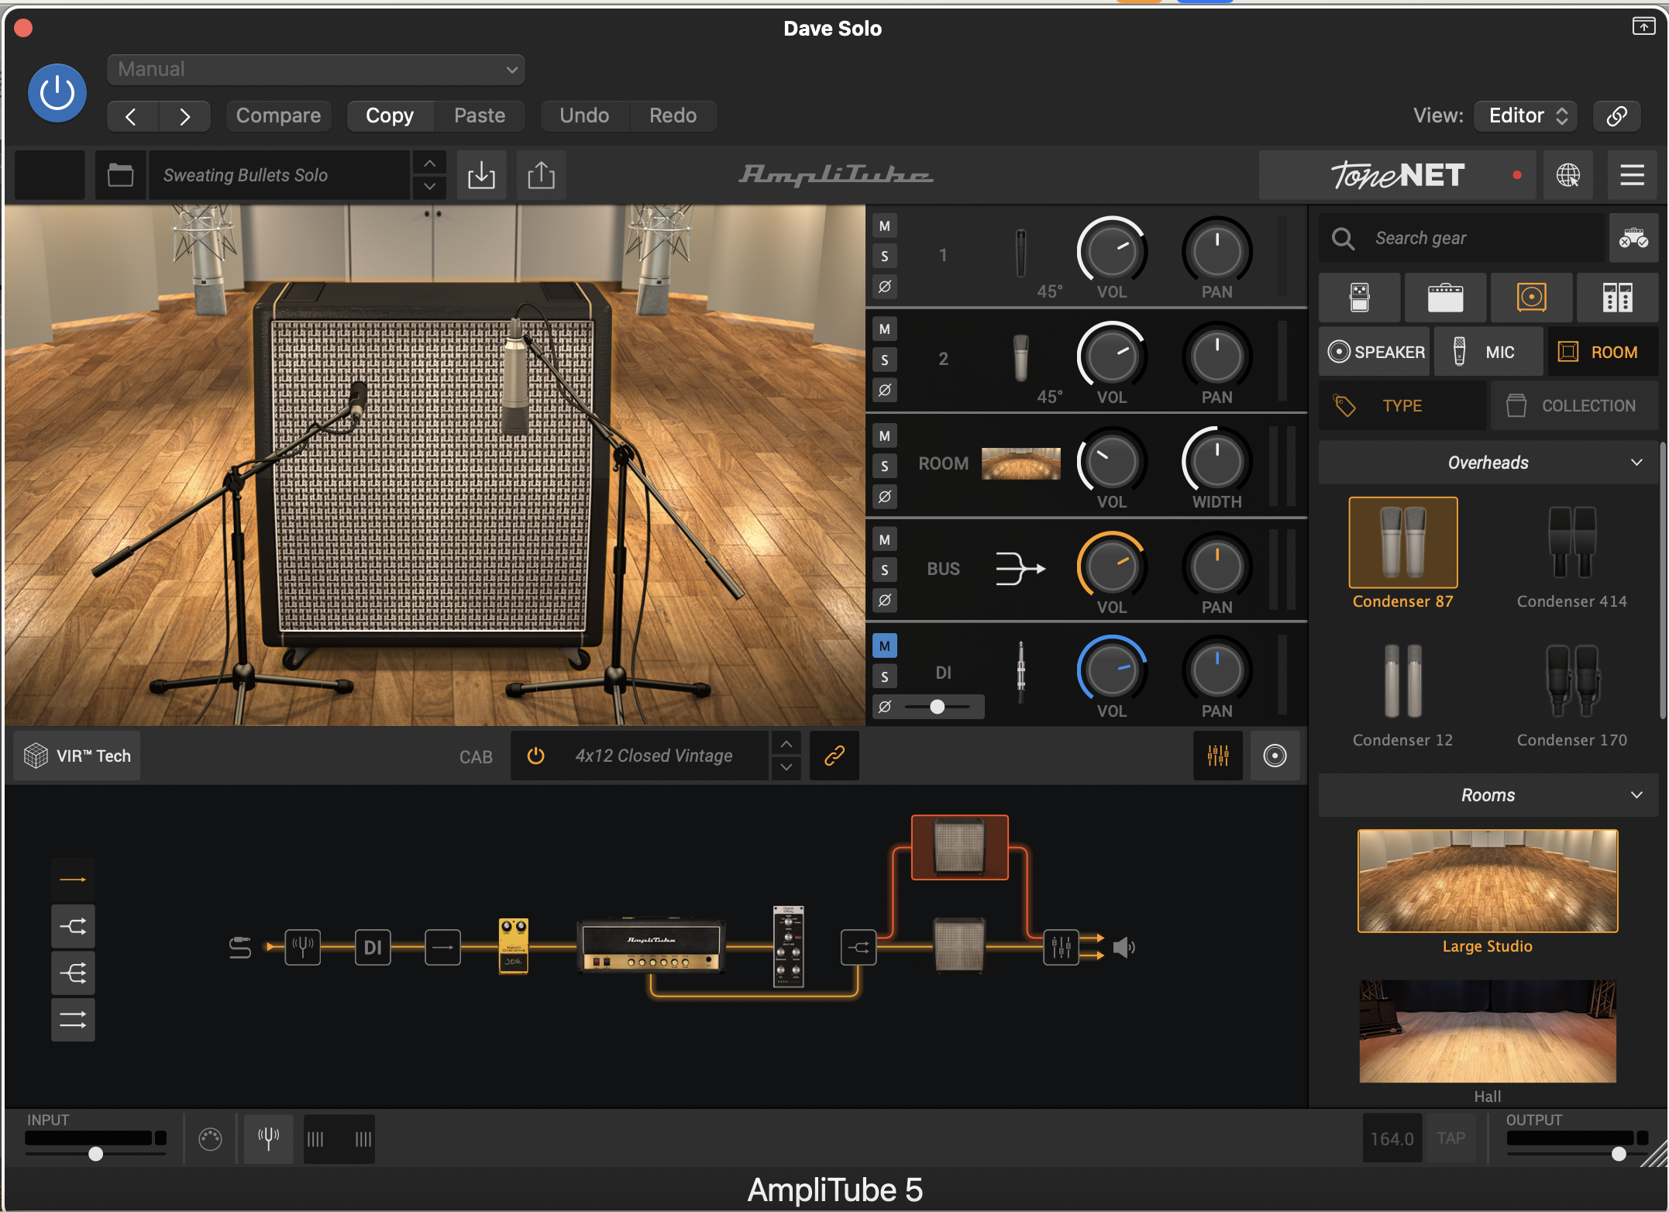Viewport: 1669px width, 1212px height.
Task: Step to next preset with down chevron
Action: pyautogui.click(x=429, y=187)
